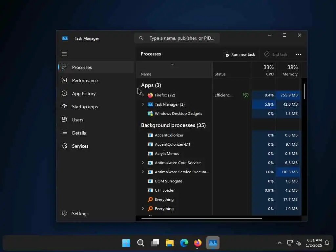This screenshot has width=336, height=252.
Task: Click the Processes sidebar icon
Action: [64, 67]
